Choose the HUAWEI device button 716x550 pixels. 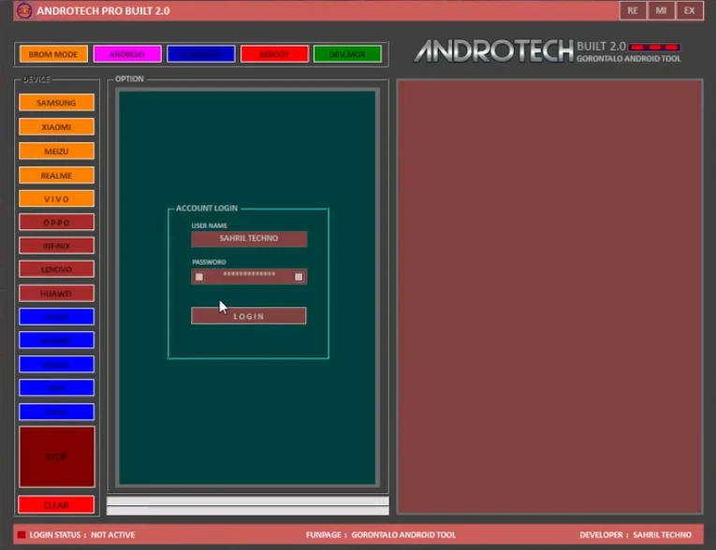click(x=56, y=293)
